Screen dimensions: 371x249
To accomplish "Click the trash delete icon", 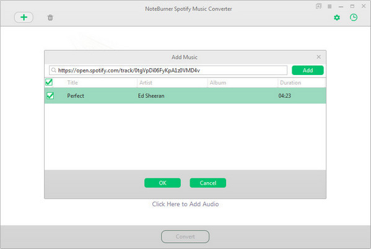I will [x=50, y=17].
